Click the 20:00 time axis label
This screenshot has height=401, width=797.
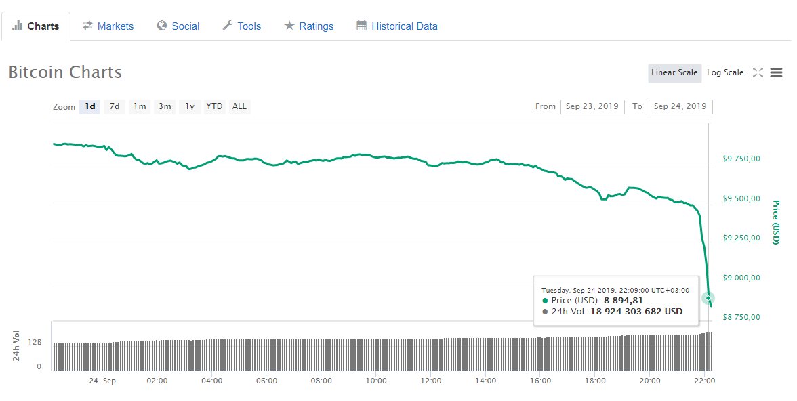[x=650, y=381]
